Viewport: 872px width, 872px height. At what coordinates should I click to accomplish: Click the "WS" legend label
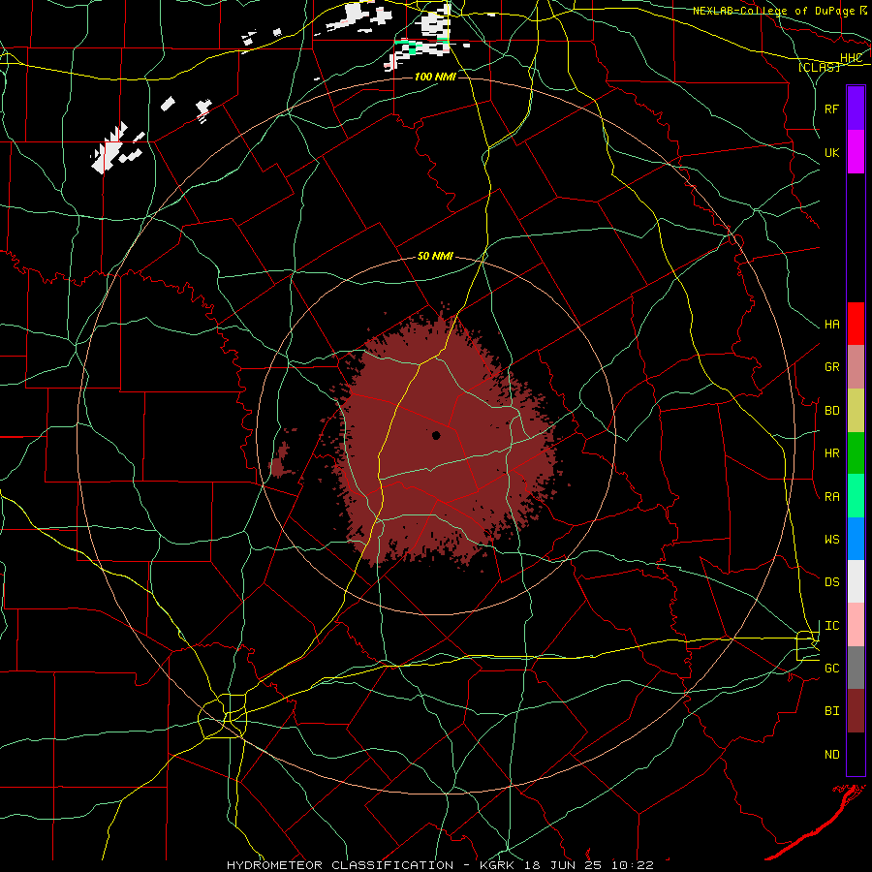832,540
